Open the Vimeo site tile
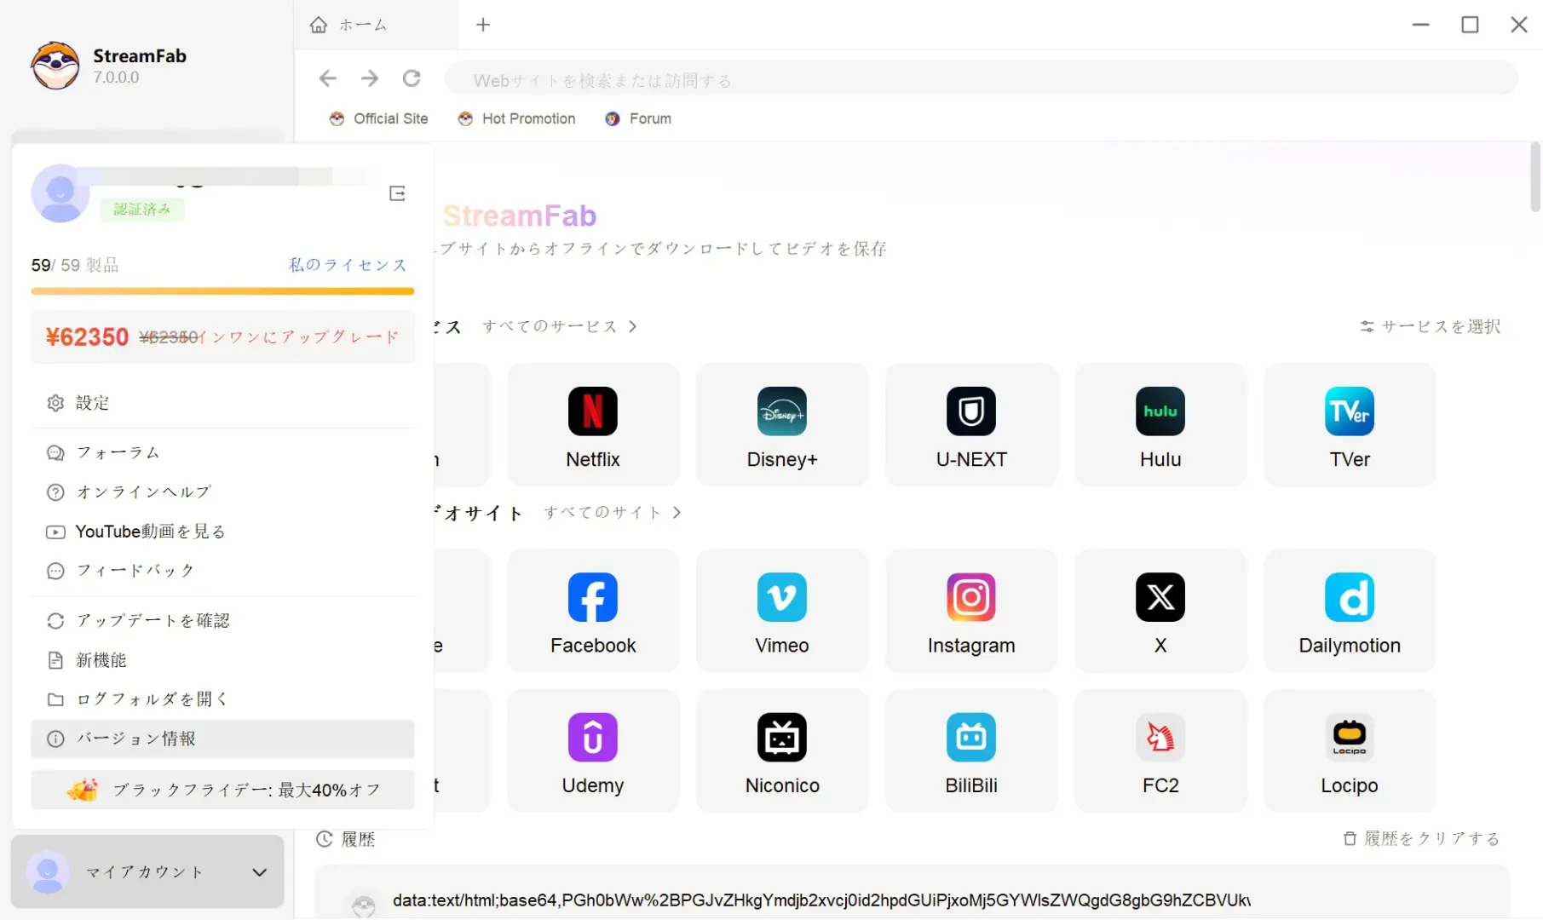The height and width of the screenshot is (920, 1543). (782, 611)
